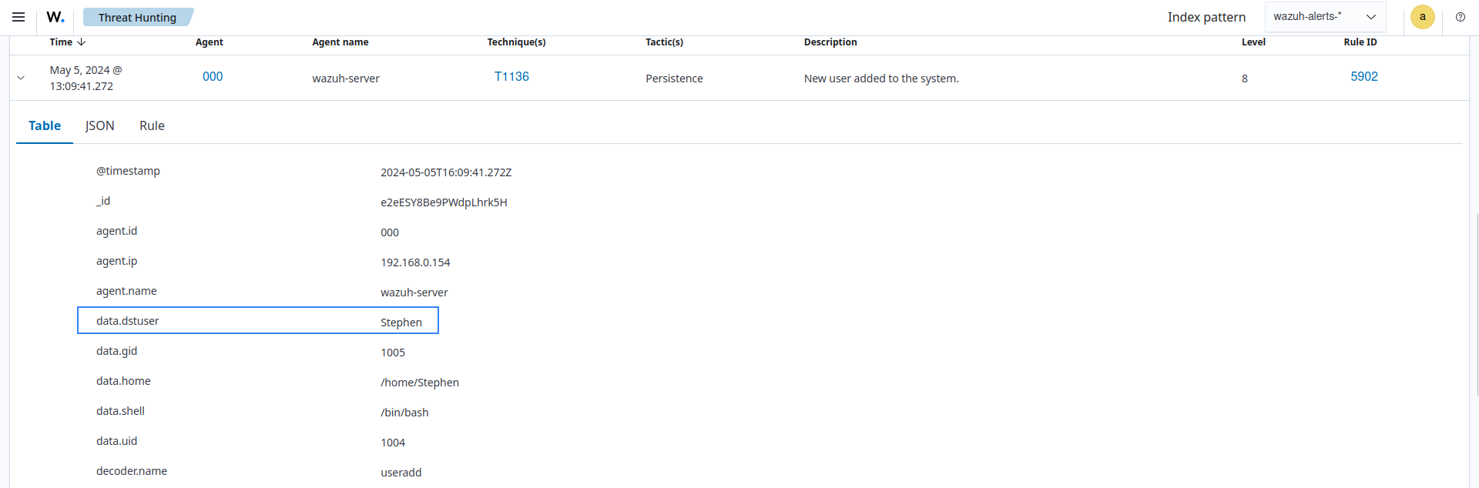Open rule ID 5902 link

click(x=1363, y=77)
